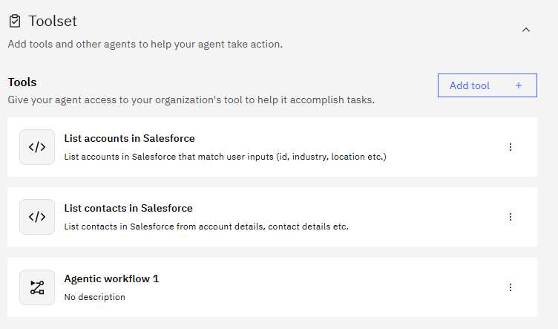Click the 'No description' text under Agentic workflow
This screenshot has width=558, height=329.
94,297
